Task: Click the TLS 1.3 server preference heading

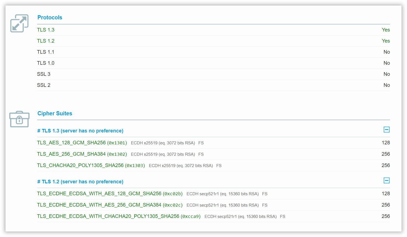Action: 80,131
